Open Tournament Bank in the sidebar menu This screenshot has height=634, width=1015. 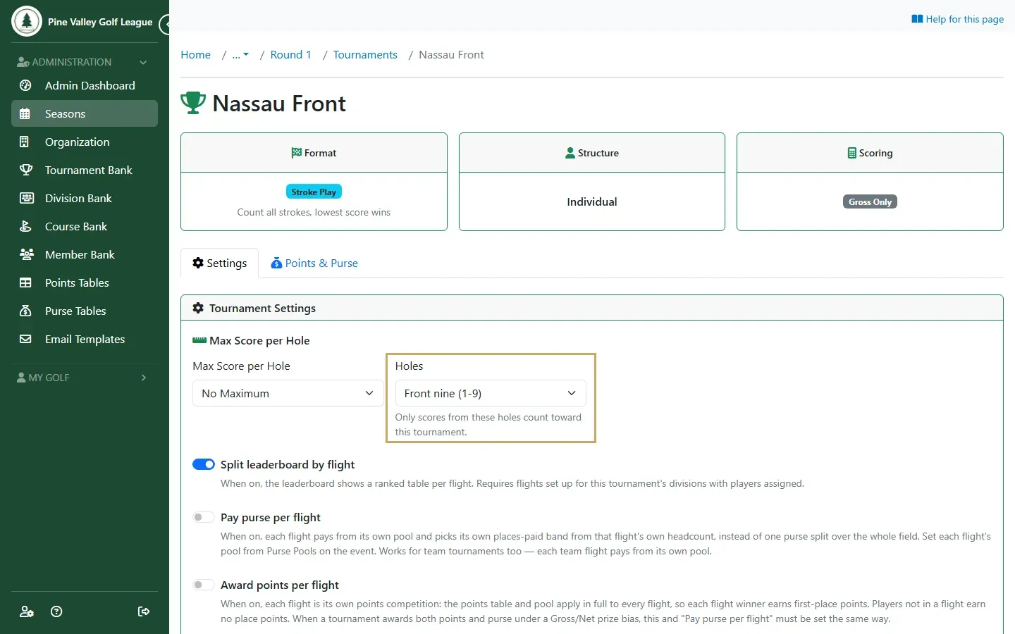tap(85, 170)
